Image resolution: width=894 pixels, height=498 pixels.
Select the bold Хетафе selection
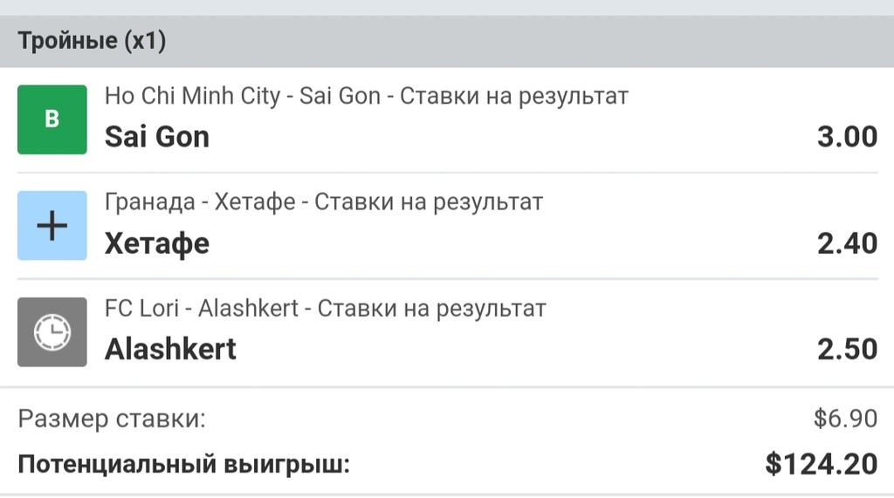click(157, 243)
